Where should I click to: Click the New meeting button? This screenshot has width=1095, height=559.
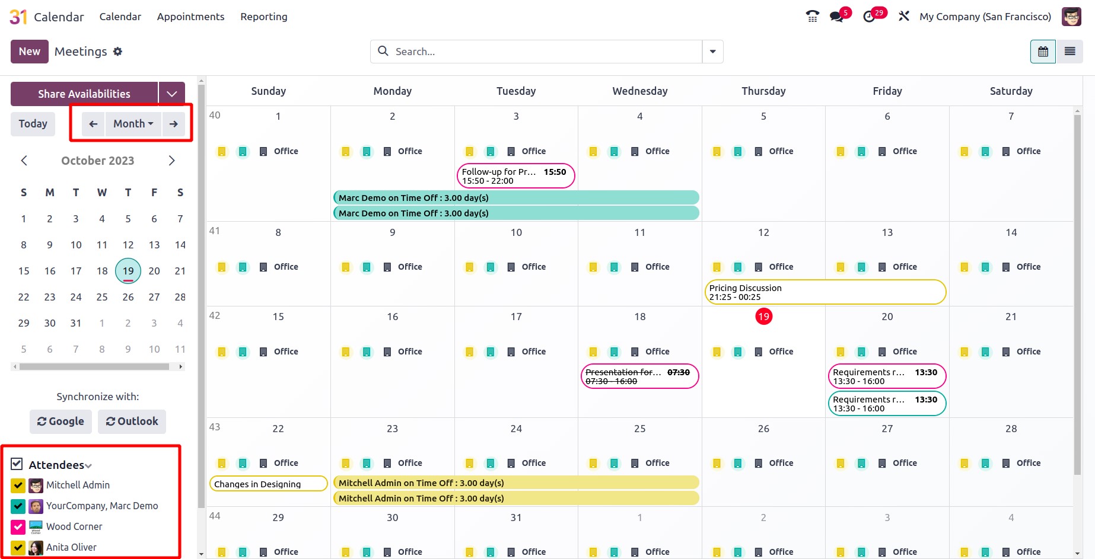pos(30,52)
